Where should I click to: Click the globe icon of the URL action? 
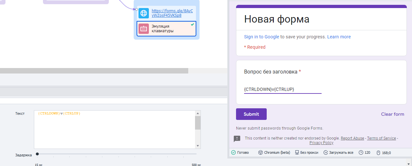click(x=144, y=13)
